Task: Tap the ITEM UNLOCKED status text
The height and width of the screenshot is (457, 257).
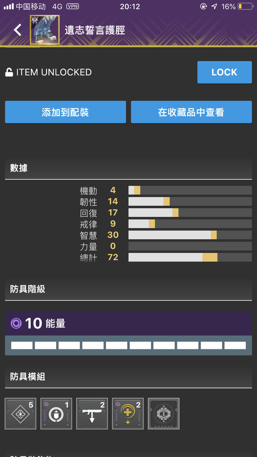Action: click(x=54, y=72)
